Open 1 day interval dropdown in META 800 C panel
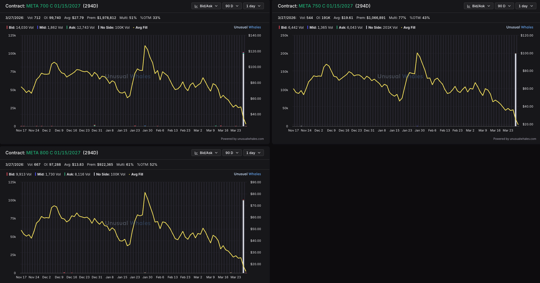The height and width of the screenshot is (283, 540). [253, 153]
